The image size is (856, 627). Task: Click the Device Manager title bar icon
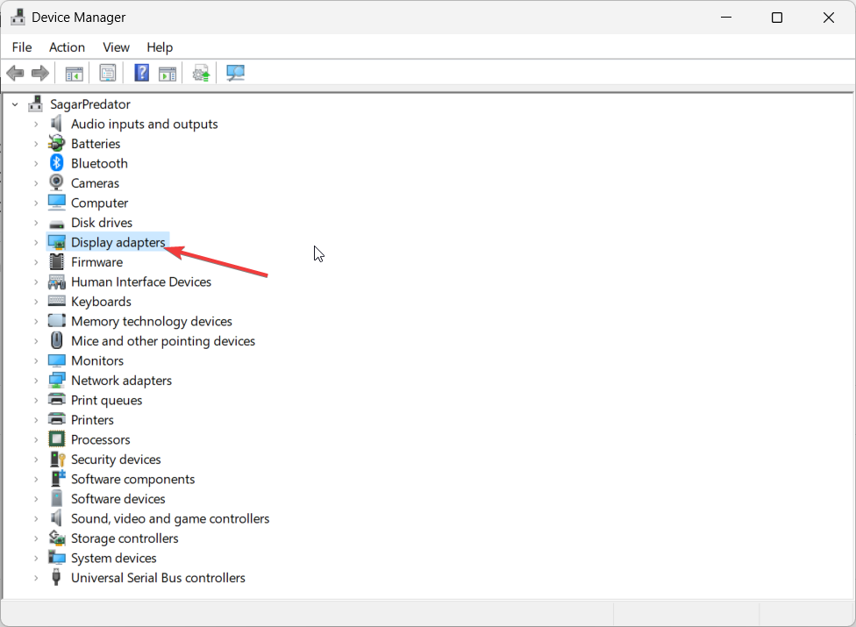pos(18,18)
